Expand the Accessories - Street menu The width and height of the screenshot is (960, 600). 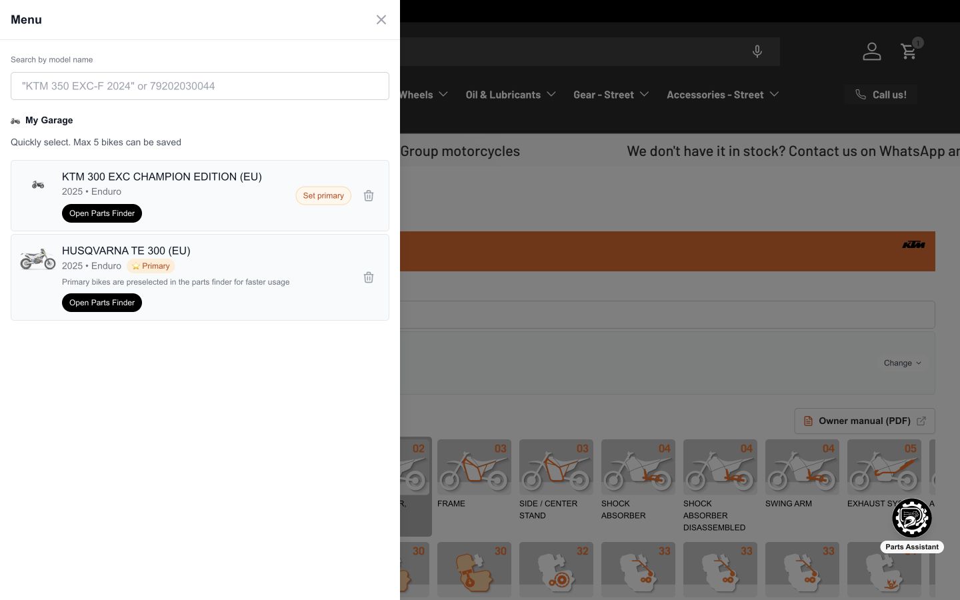(723, 95)
